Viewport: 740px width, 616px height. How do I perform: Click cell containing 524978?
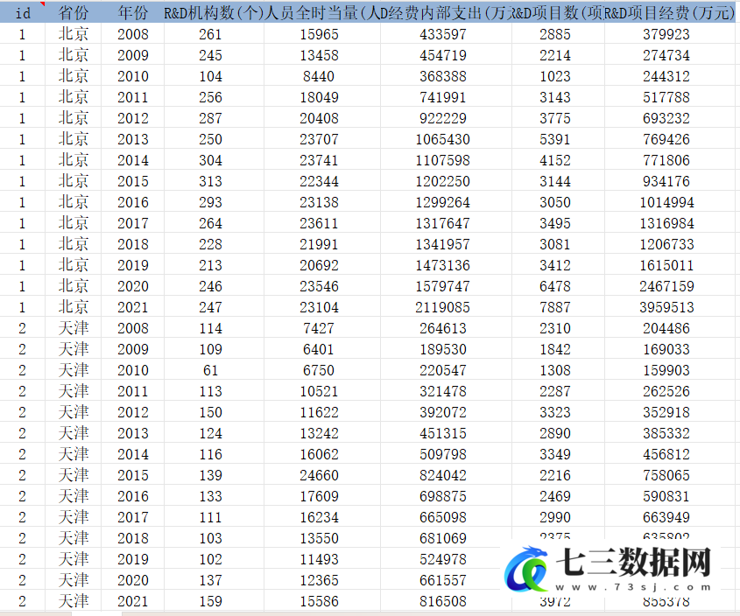446,559
